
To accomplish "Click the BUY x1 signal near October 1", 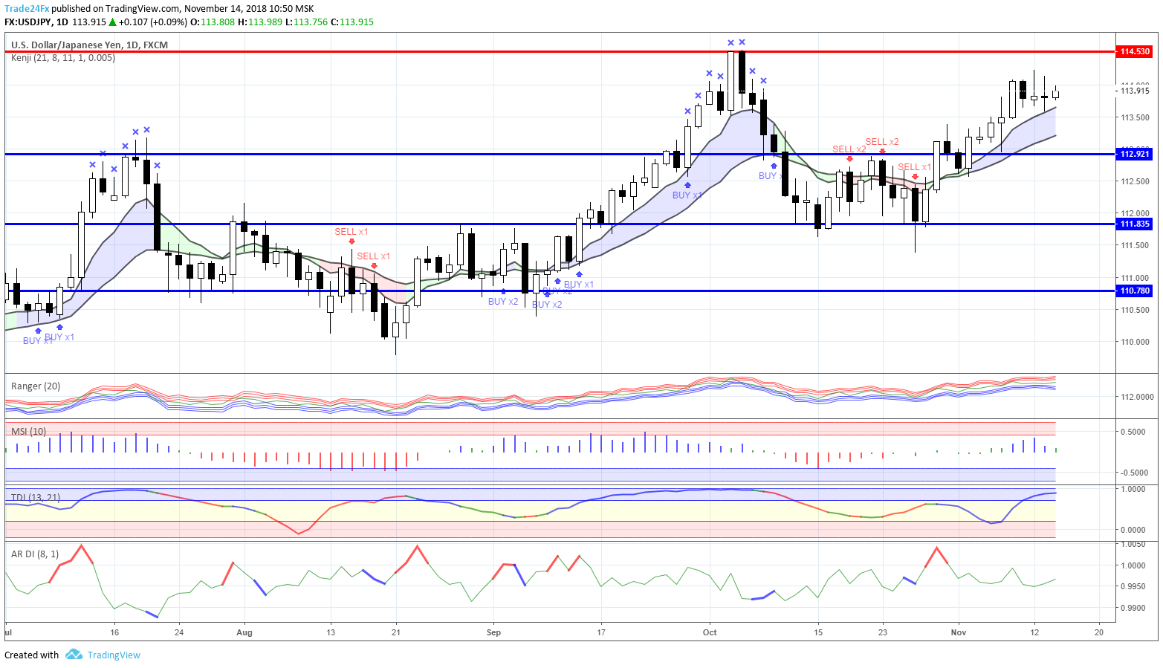I will [687, 195].
